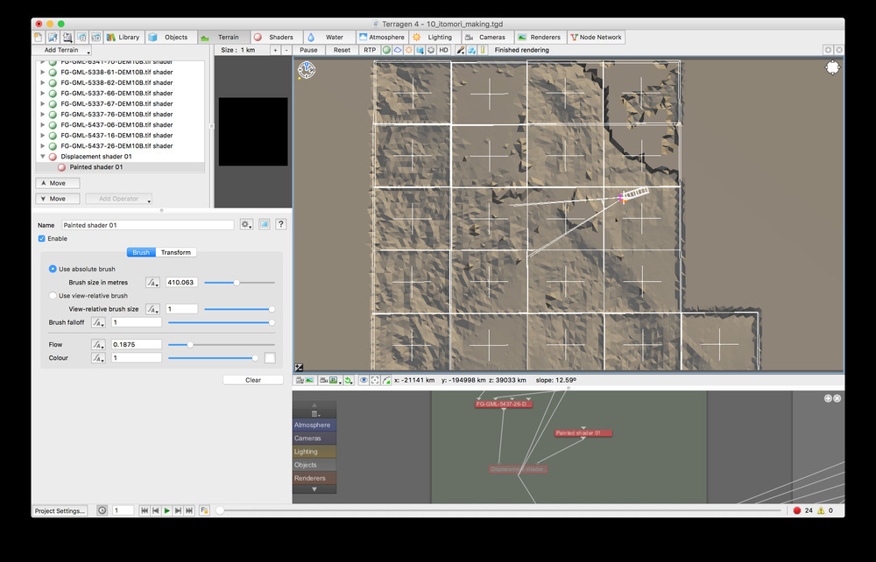Screen dimensions: 876x562
Task: Toggle the green shader sphere preview icon
Action: [386, 50]
